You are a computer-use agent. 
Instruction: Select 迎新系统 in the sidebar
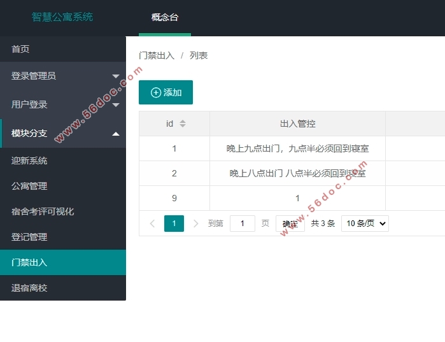(x=29, y=160)
